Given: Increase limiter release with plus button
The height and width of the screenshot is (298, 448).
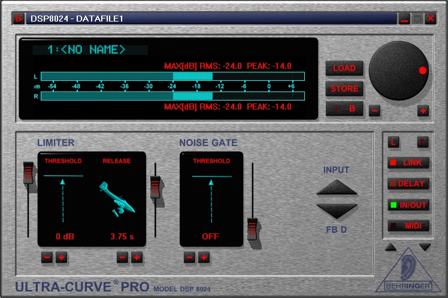Looking at the screenshot, I should click(137, 257).
